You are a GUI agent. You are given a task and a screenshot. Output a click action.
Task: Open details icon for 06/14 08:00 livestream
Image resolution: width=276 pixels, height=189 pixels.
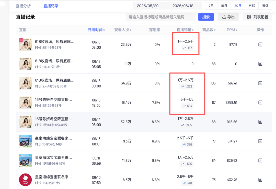coord(260,122)
